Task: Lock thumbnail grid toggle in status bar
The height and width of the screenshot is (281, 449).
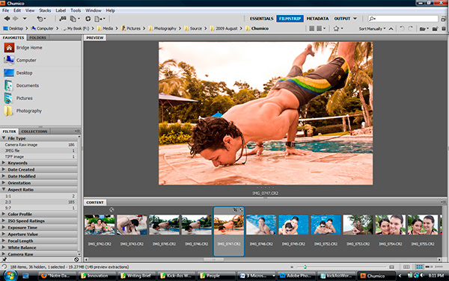Action: pos(406,267)
